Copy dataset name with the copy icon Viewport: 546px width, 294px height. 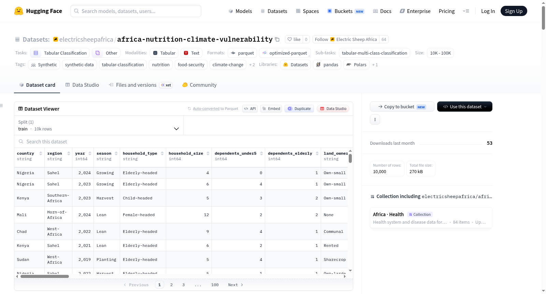[277, 40]
